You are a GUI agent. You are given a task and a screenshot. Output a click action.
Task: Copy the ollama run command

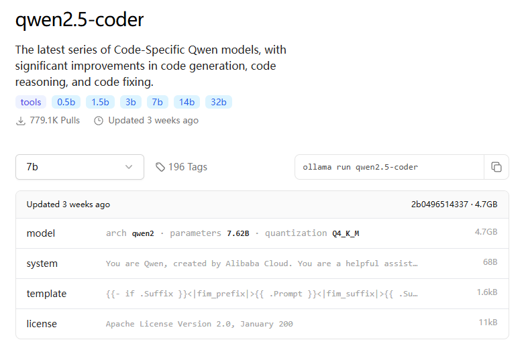(x=496, y=167)
